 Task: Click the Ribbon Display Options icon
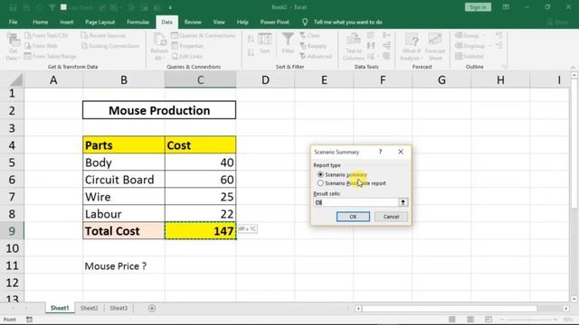click(x=506, y=7)
